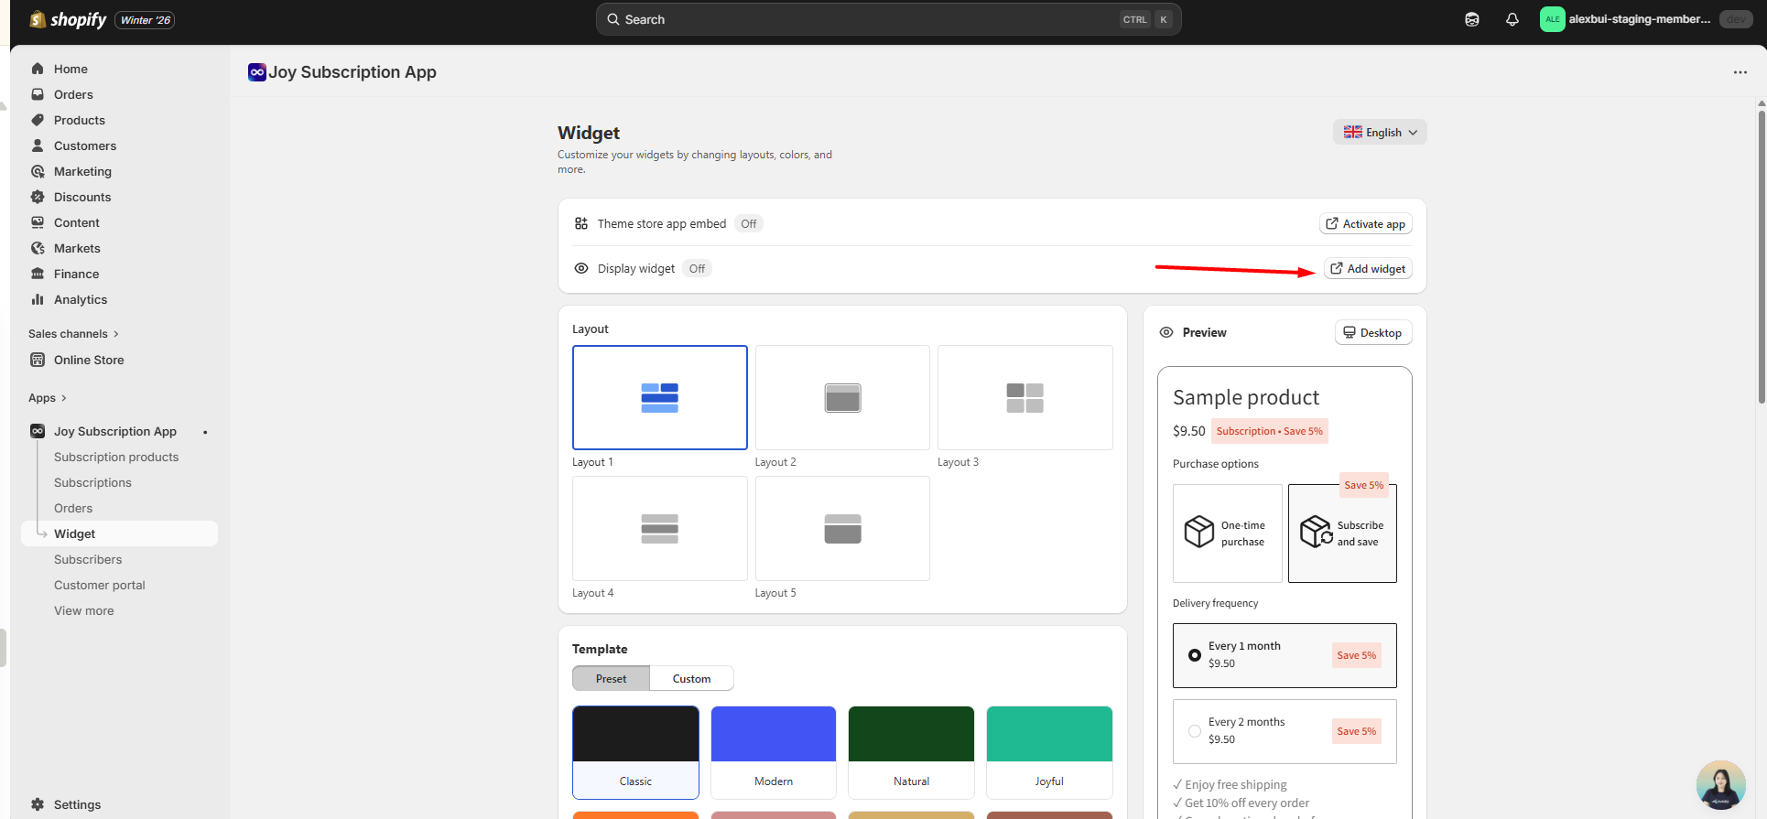
Task: Pick the Modern blue color template
Action: click(773, 752)
